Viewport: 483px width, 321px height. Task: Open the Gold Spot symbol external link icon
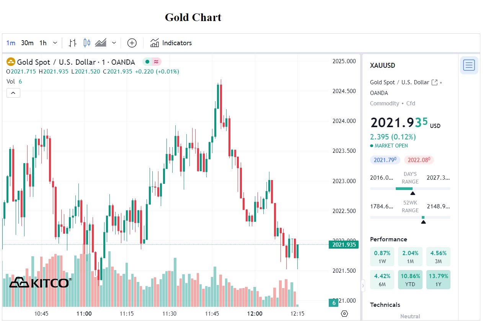[434, 82]
